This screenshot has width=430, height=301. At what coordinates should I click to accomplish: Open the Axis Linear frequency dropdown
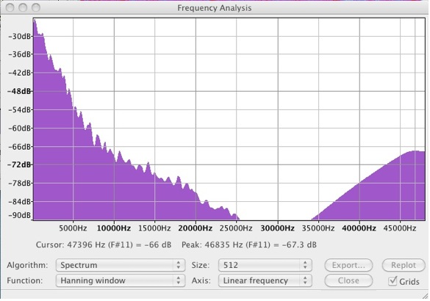(x=265, y=280)
